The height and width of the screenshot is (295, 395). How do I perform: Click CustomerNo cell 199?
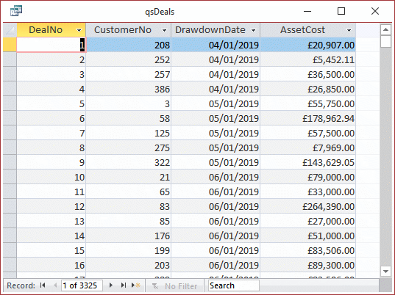click(129, 250)
